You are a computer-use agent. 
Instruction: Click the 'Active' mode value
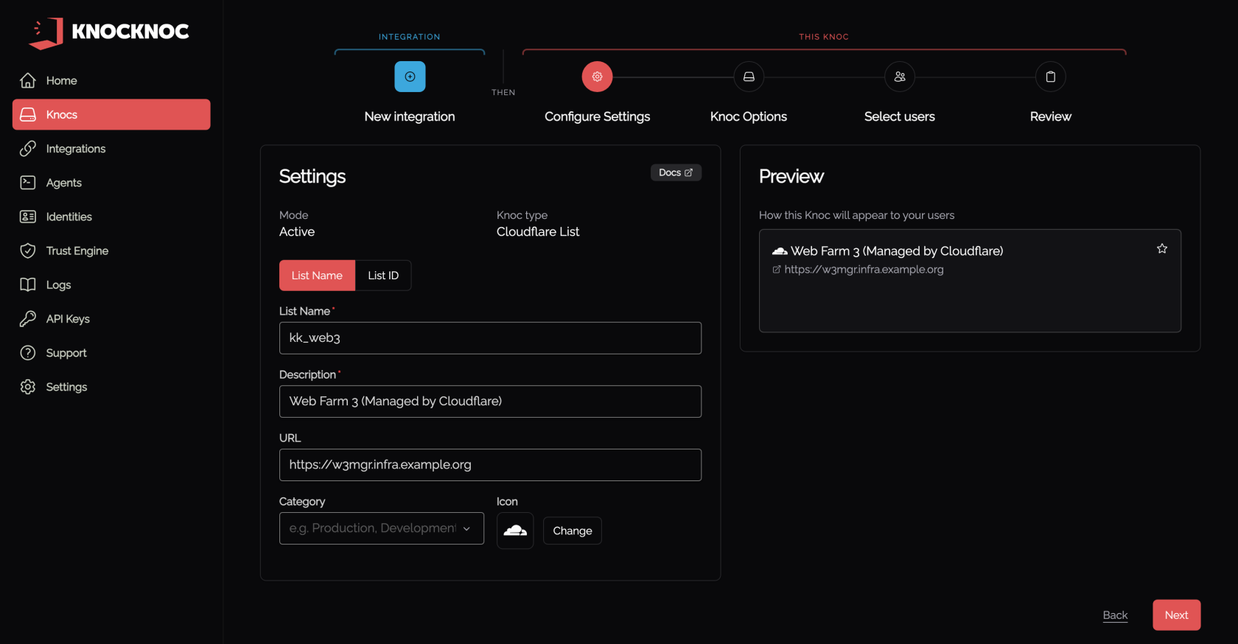pyautogui.click(x=297, y=232)
